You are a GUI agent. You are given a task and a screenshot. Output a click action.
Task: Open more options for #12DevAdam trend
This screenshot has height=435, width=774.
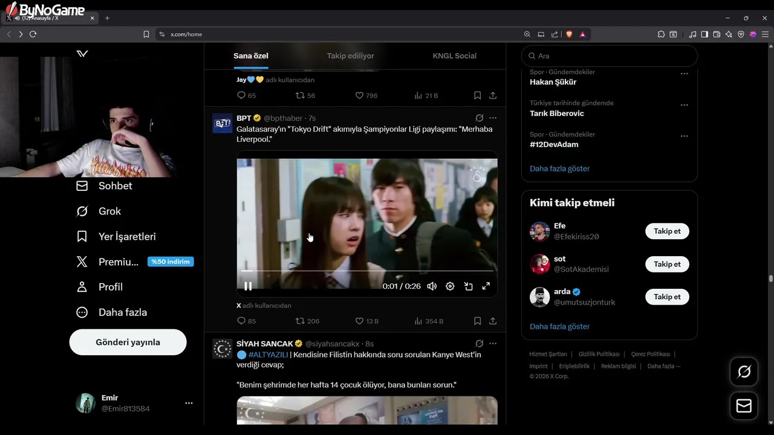pos(685,136)
